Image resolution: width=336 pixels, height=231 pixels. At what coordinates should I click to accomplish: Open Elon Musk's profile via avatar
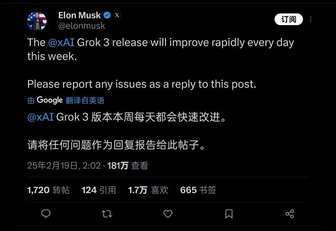pos(37,20)
